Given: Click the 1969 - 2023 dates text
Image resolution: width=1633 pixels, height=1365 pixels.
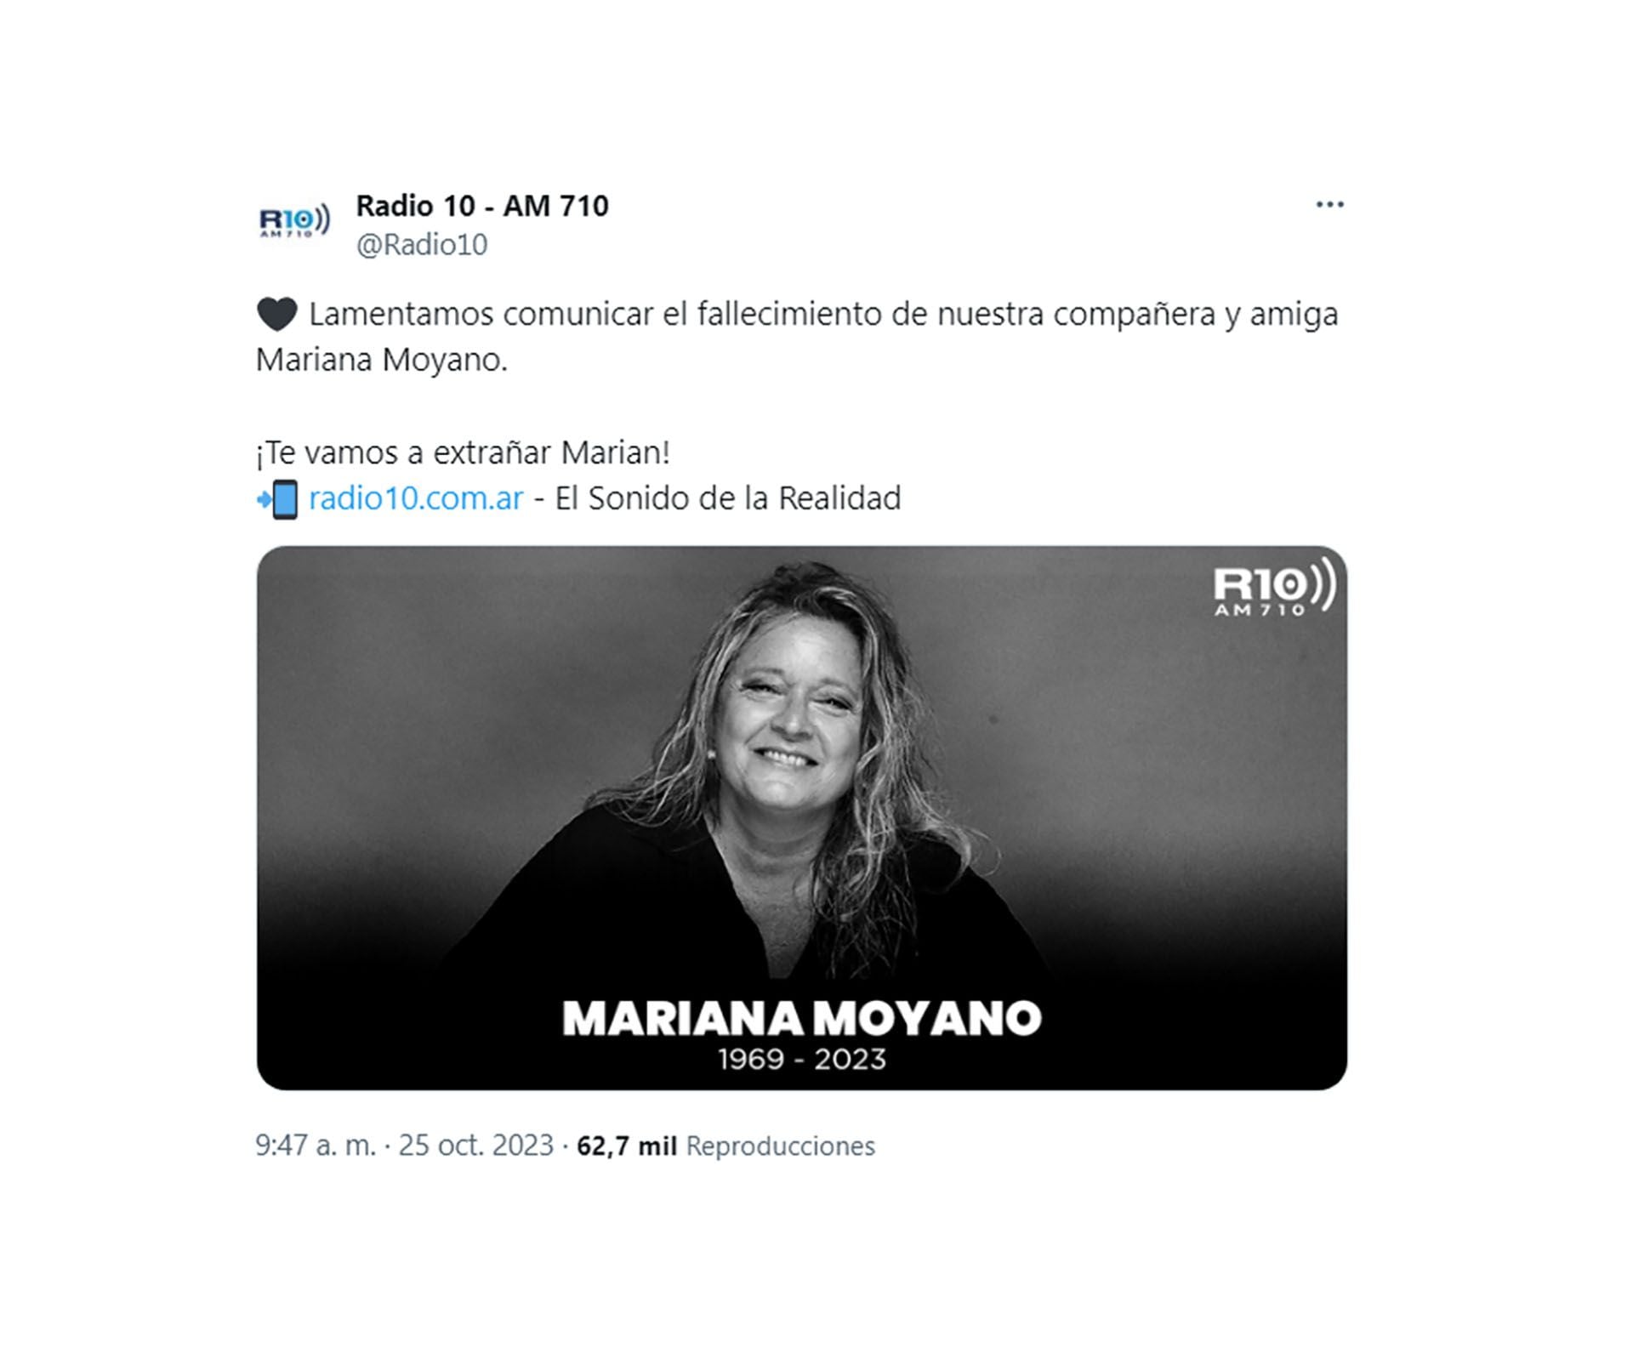Looking at the screenshot, I should [x=802, y=1060].
